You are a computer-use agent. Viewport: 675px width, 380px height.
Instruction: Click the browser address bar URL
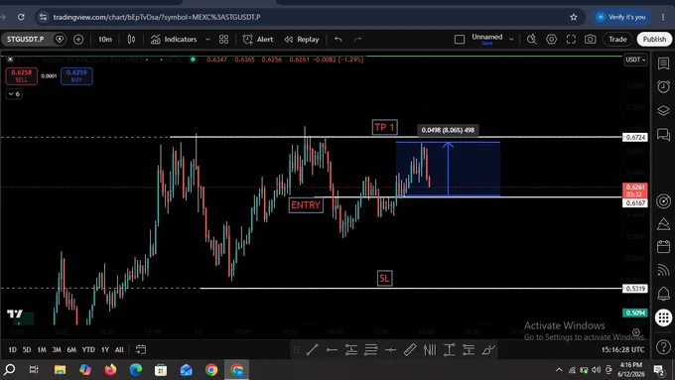point(157,17)
